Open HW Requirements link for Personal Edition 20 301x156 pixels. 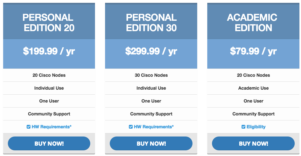(x=52, y=127)
